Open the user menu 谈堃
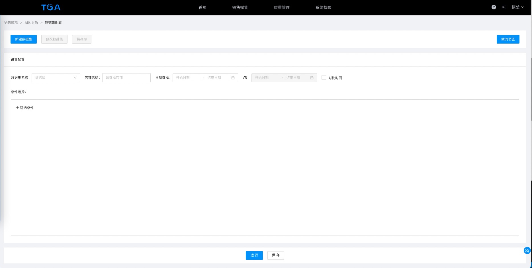This screenshot has width=532, height=268. (x=517, y=7)
